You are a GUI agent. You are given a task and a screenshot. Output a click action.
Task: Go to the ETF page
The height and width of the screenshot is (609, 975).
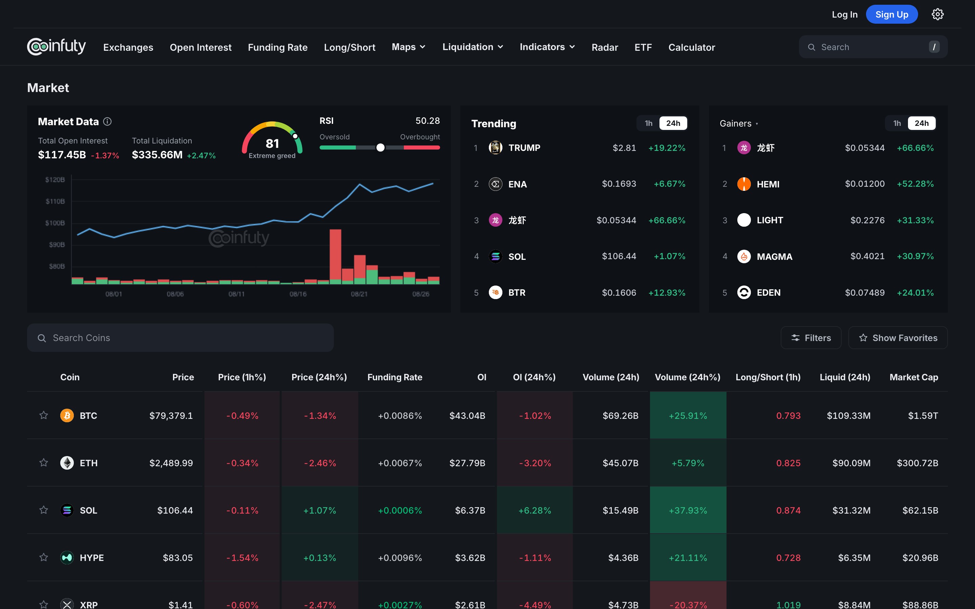(x=643, y=47)
